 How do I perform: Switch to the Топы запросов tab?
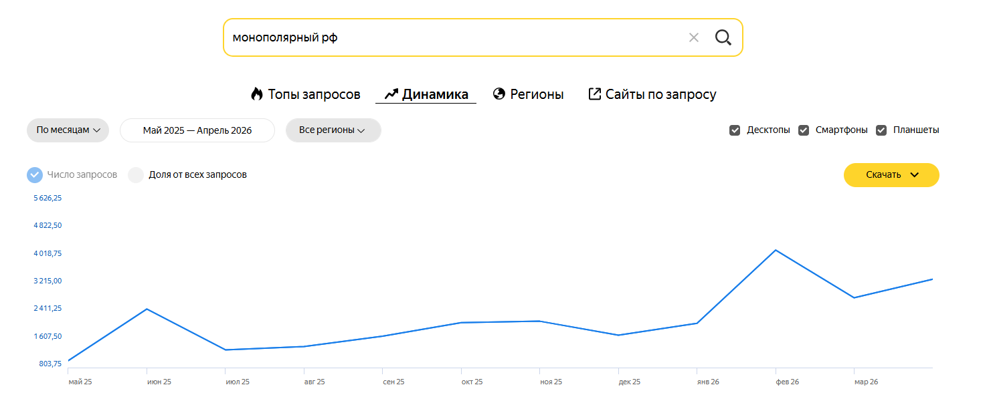point(306,94)
